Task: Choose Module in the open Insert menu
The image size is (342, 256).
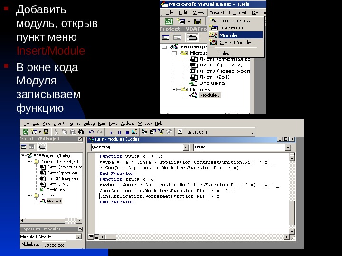Action: point(236,35)
